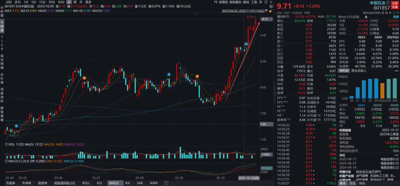Click the 25Q3 orange profit bar
This screenshot has width=400, height=186.
[382, 90]
